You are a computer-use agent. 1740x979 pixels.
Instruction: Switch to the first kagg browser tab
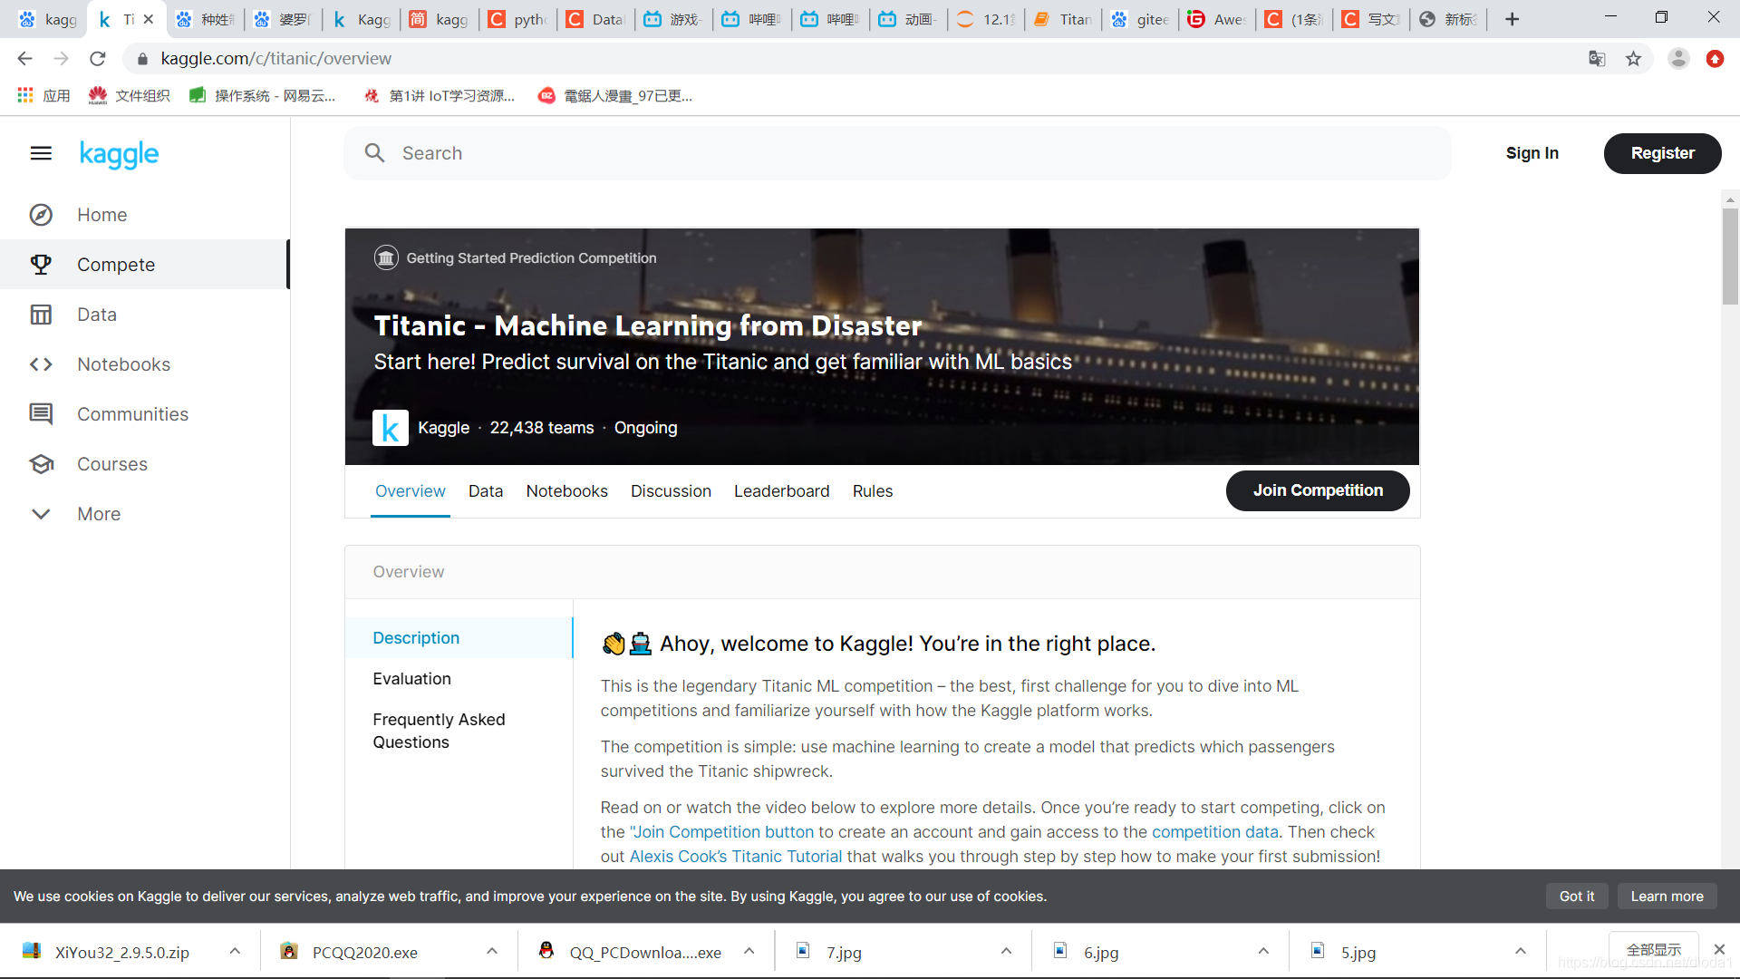coord(47,19)
